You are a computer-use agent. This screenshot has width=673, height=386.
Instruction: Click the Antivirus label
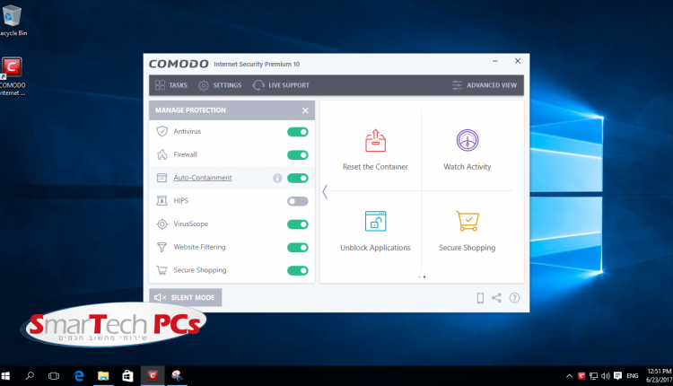coord(188,131)
